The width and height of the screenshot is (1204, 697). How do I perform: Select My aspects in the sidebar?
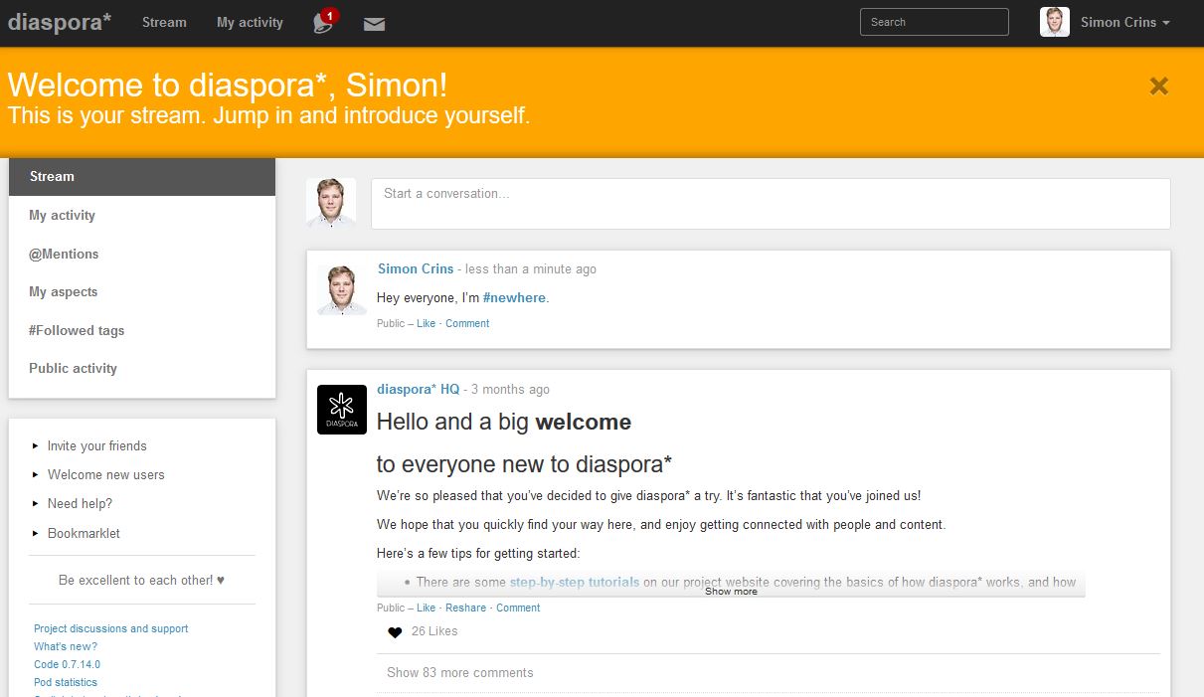[64, 292]
